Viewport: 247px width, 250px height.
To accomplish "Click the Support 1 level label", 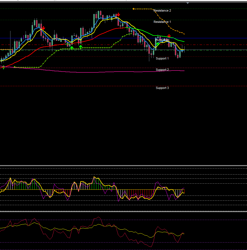I will coord(162,58).
